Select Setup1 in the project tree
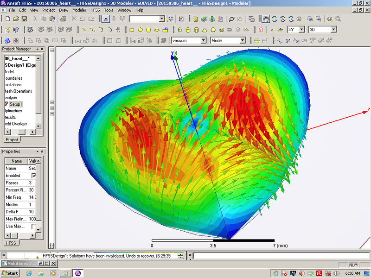The image size is (371, 278). [15, 104]
